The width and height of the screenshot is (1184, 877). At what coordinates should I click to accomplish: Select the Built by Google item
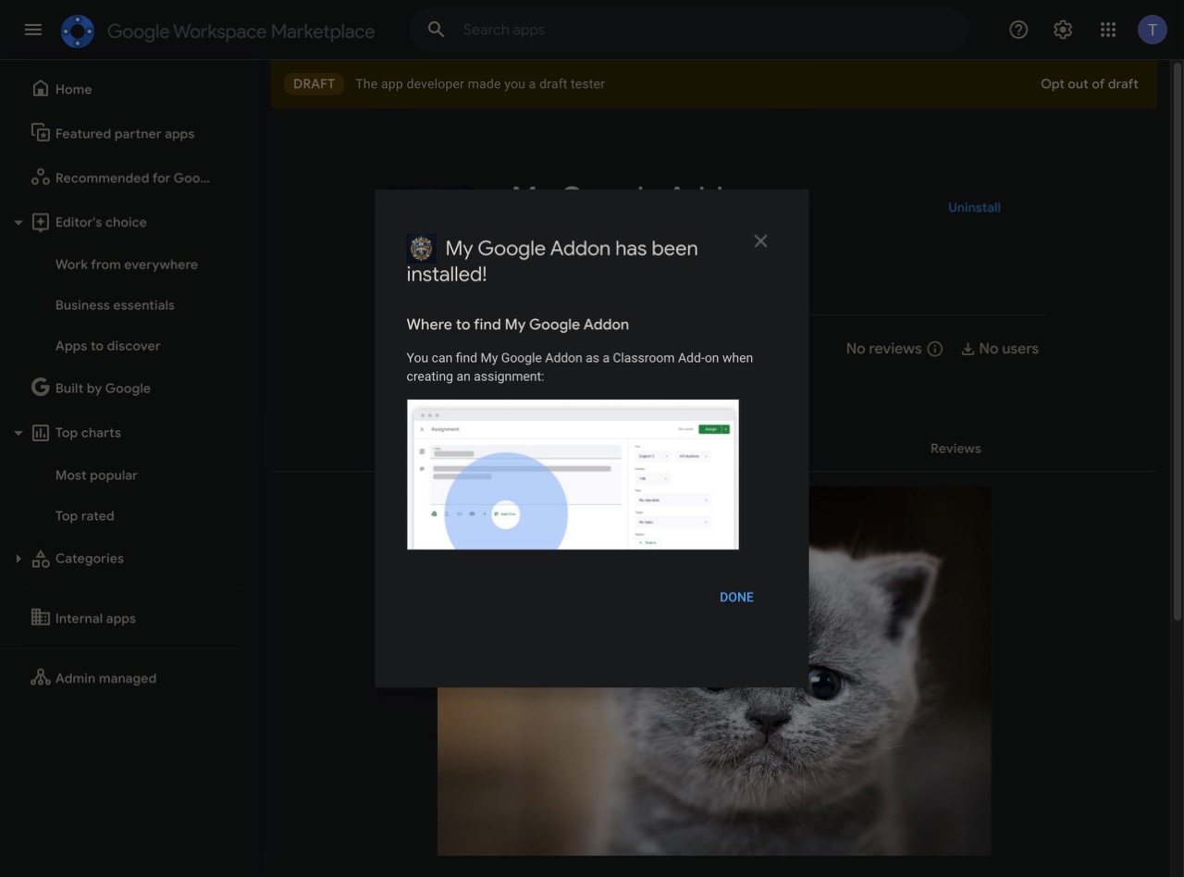pos(102,389)
